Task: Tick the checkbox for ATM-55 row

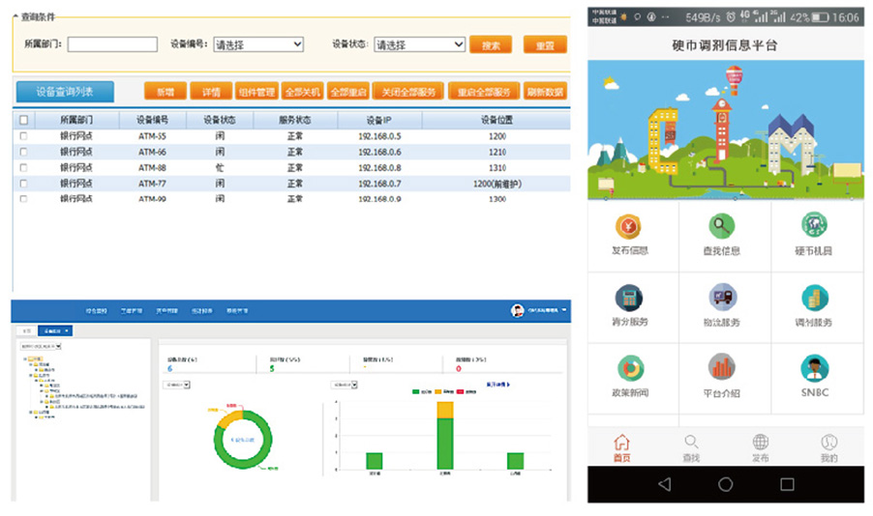Action: [x=24, y=136]
